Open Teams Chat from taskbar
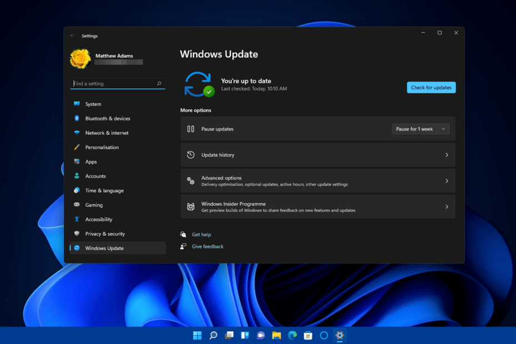Viewport: 516px width, 344px height. 261,336
